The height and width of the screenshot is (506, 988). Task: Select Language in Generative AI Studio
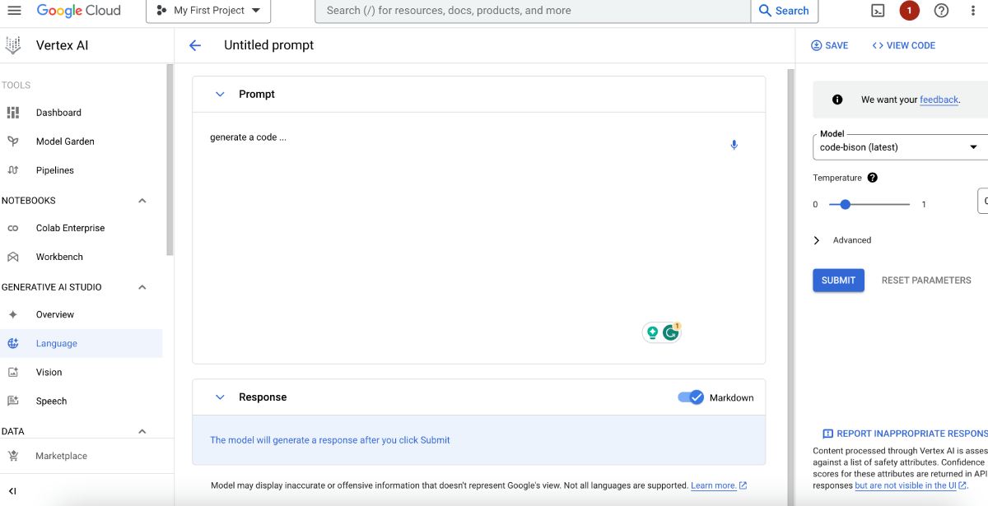coord(57,343)
